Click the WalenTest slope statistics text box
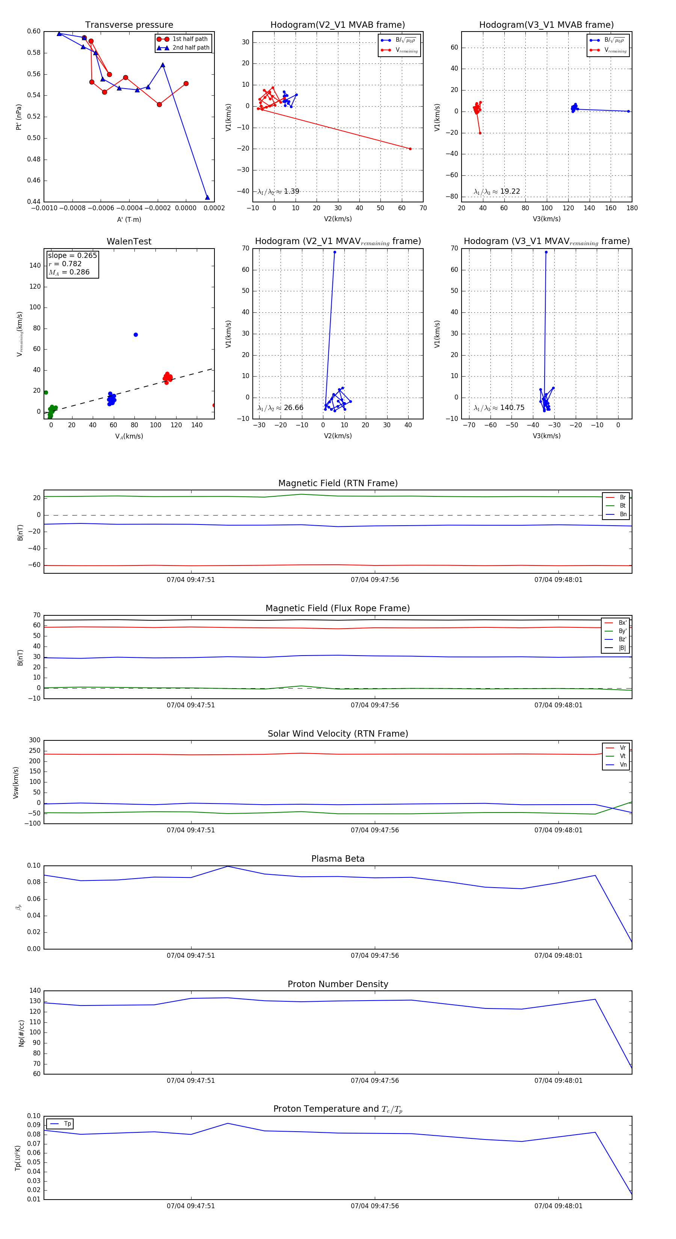Screen dimensions: 676x1239 [x=72, y=264]
